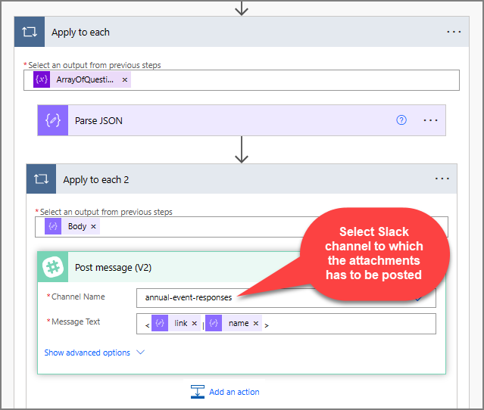Open the Parse JSON ellipsis menu
Image resolution: width=484 pixels, height=410 pixels.
[x=430, y=120]
